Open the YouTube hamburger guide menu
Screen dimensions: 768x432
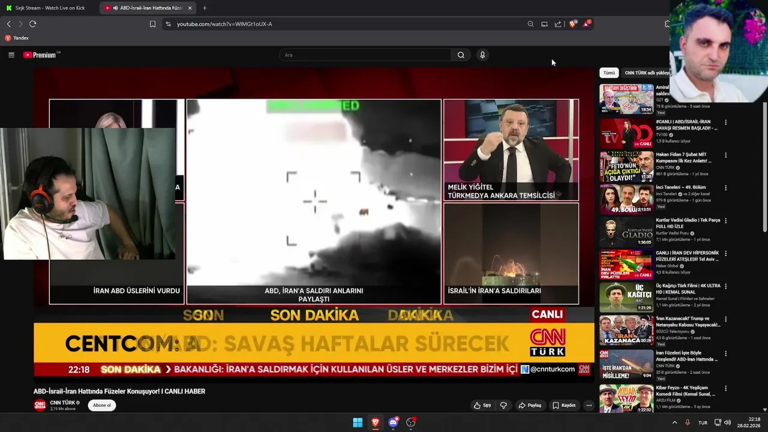[x=11, y=55]
